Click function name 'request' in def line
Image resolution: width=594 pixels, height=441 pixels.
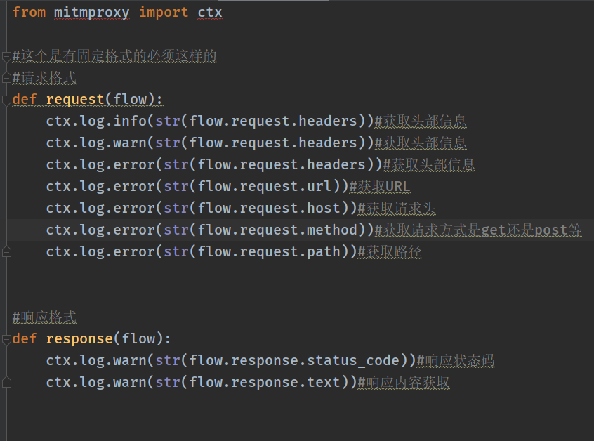(75, 99)
